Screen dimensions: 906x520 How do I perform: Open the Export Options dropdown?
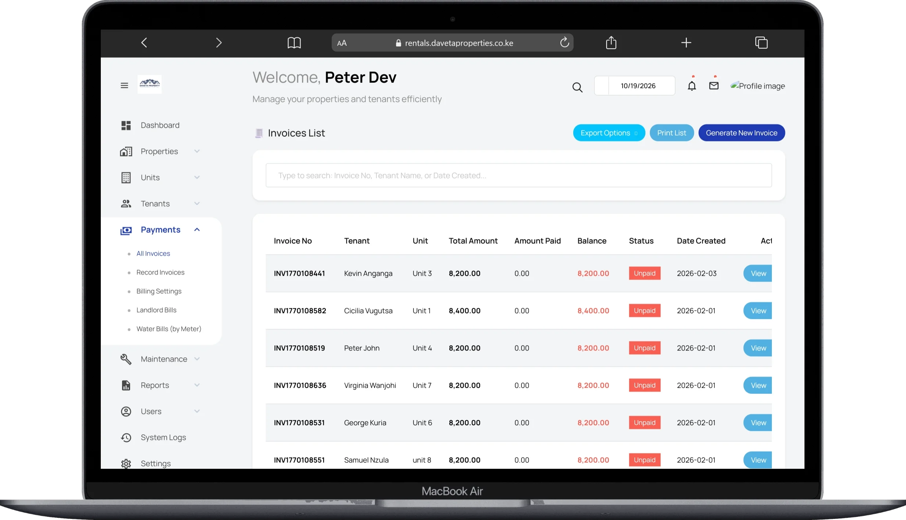point(609,133)
